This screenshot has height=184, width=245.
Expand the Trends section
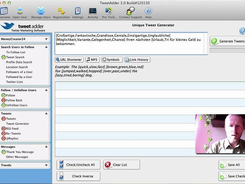coord(47,165)
